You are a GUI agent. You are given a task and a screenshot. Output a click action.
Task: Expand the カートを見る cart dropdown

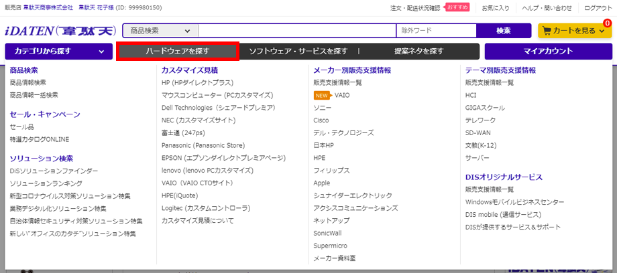pos(602,31)
